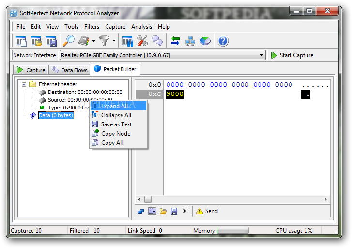Open the wrench and screwdriver options icon
This screenshot has height=248, width=352.
[142, 41]
